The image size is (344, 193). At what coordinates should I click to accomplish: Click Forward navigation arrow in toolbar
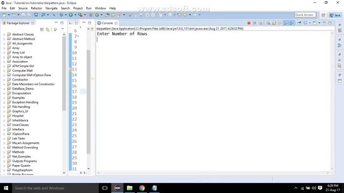(x=195, y=15)
